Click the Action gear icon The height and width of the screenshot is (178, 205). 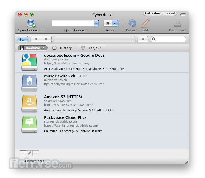(x=108, y=23)
